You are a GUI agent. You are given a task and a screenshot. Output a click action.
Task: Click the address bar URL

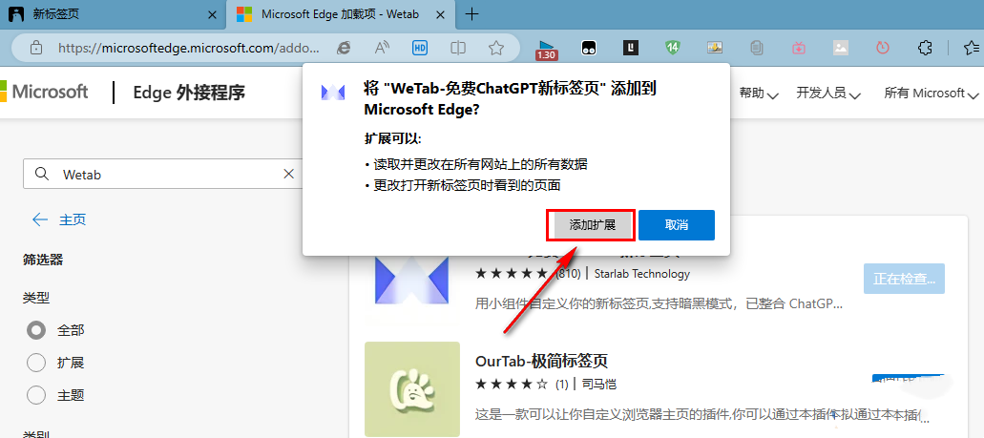click(x=190, y=47)
